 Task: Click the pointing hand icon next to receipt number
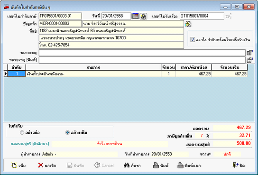[x=229, y=16]
